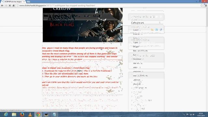The height and width of the screenshot is (117, 208).
Task: Open File Explorer from the taskbar
Action: [14, 114]
